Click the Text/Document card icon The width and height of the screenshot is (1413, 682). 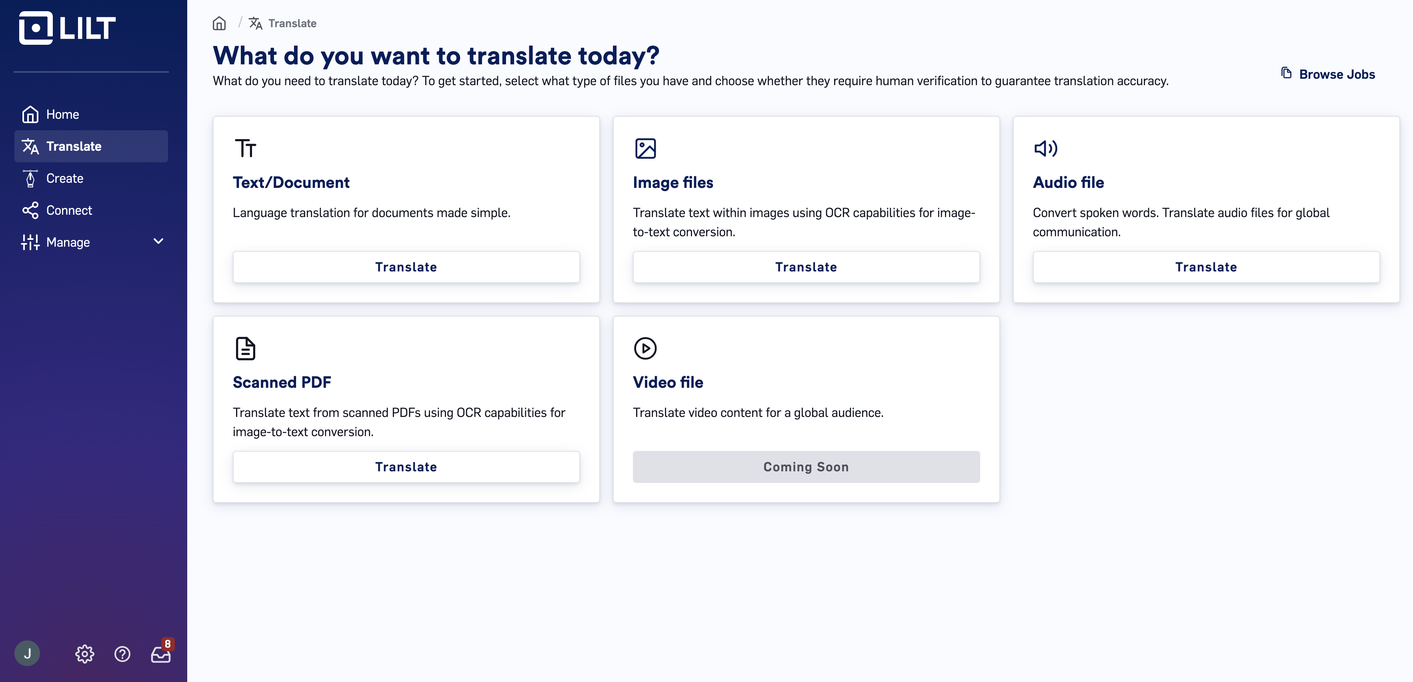coord(245,148)
